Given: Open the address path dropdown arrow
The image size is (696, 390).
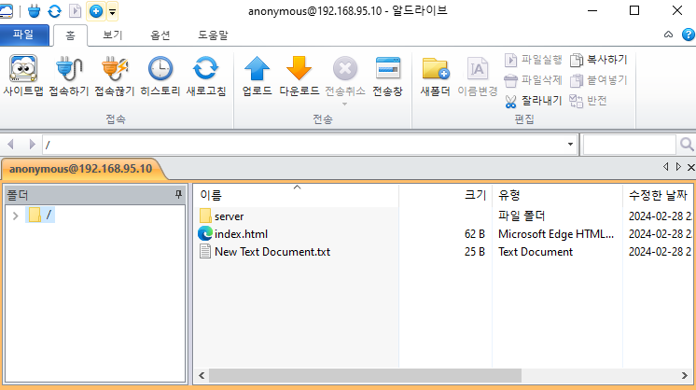Looking at the screenshot, I should 570,145.
